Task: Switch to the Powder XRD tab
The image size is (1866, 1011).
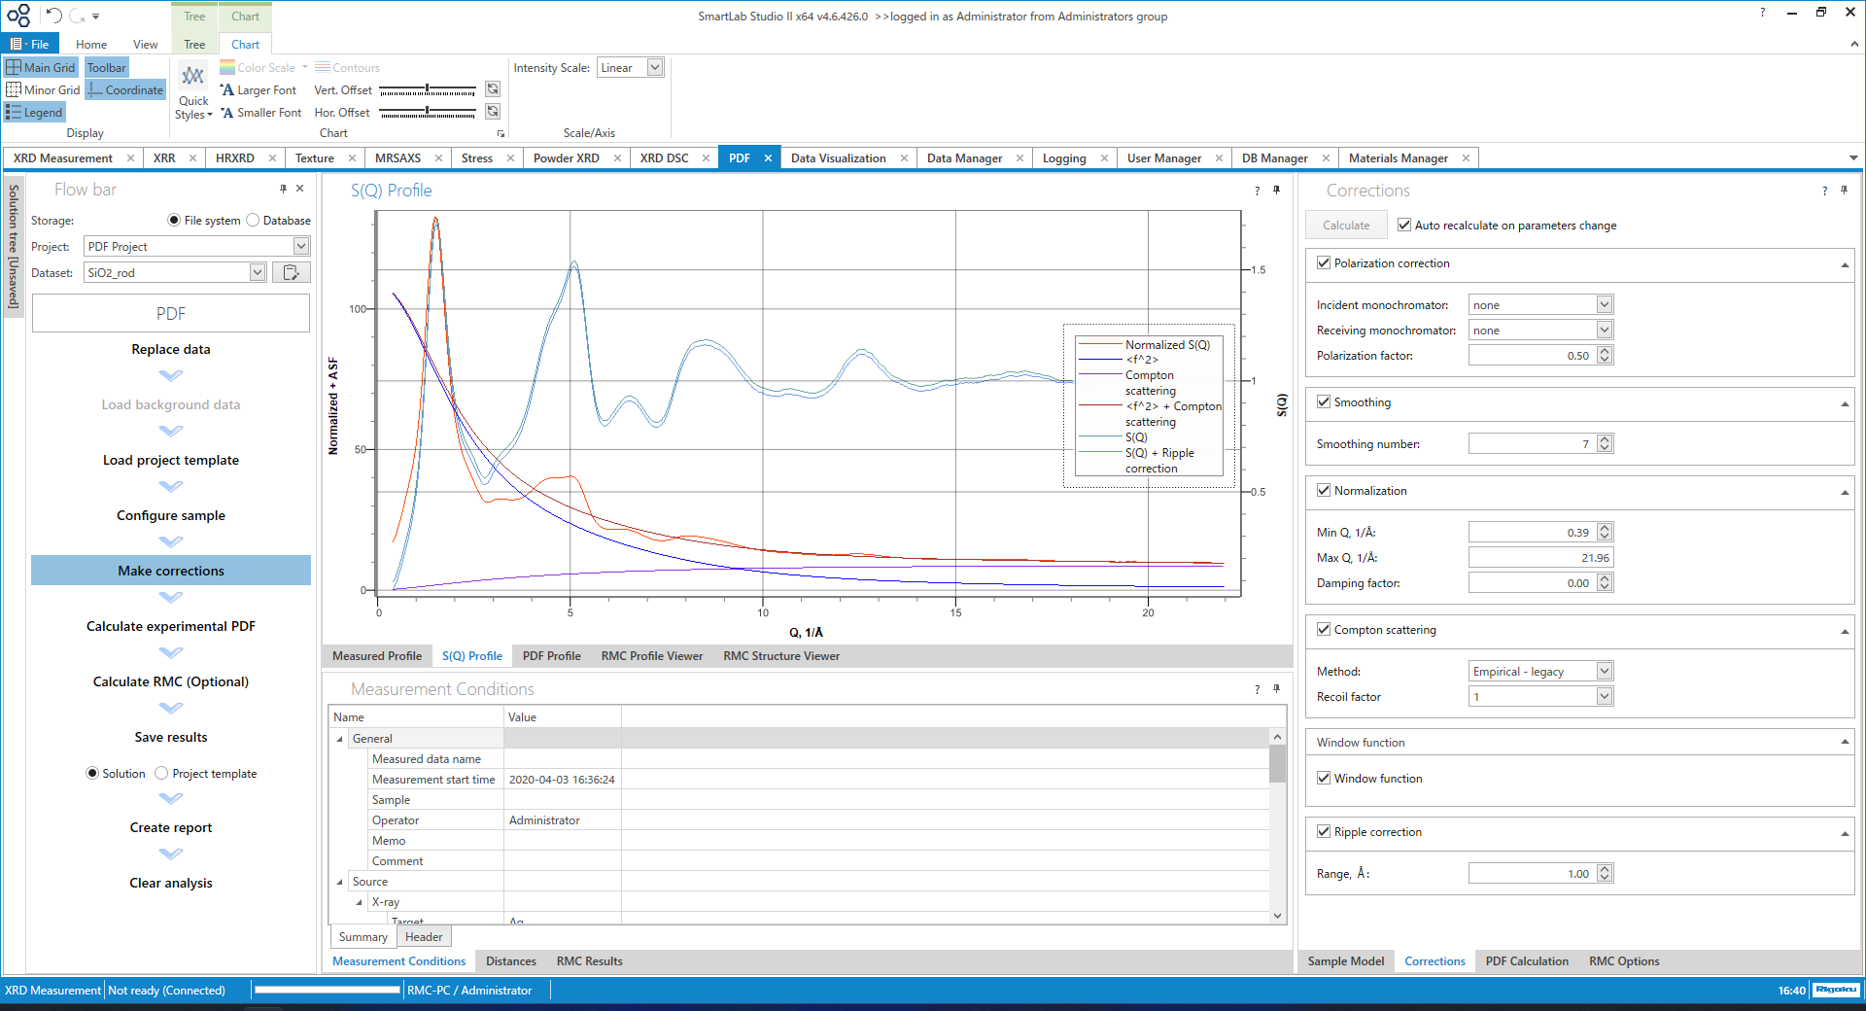Action: pyautogui.click(x=567, y=158)
